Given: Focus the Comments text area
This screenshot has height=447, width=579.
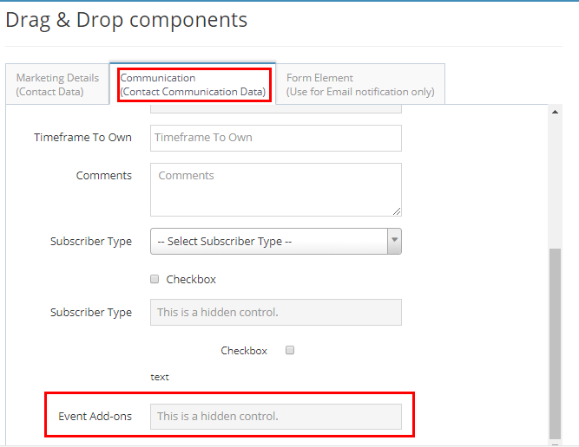Looking at the screenshot, I should tap(275, 189).
